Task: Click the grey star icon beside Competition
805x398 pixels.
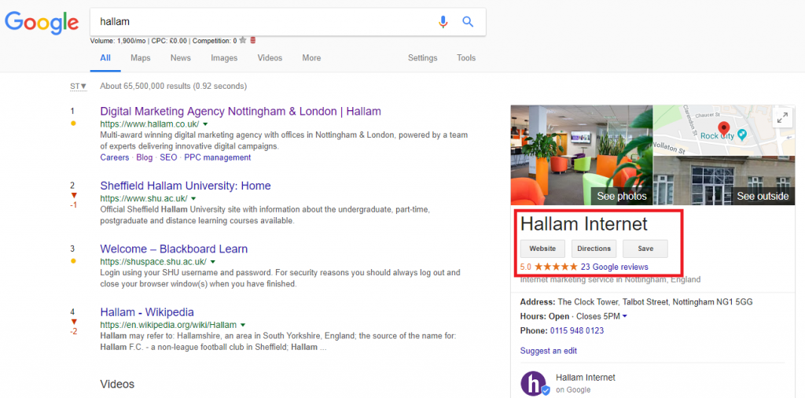Action: tap(243, 41)
